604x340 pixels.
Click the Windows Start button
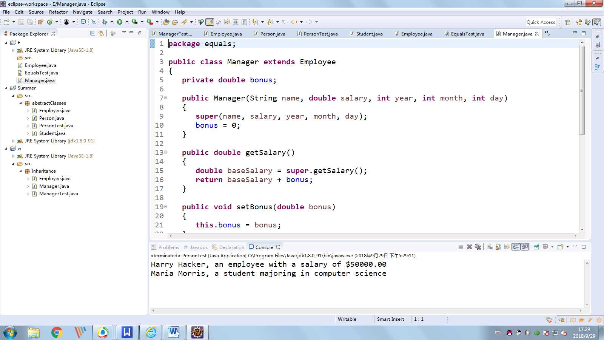coord(10,332)
